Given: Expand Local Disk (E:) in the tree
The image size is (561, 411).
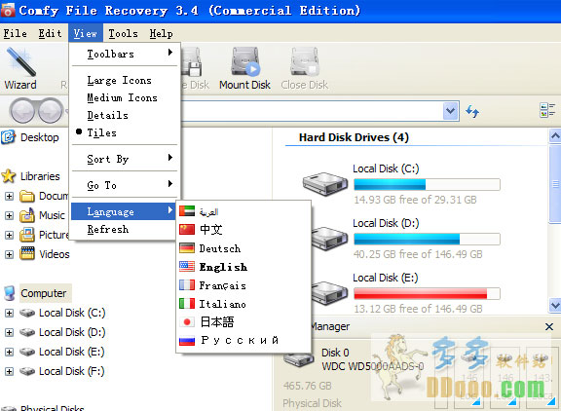Looking at the screenshot, I should coord(10,352).
